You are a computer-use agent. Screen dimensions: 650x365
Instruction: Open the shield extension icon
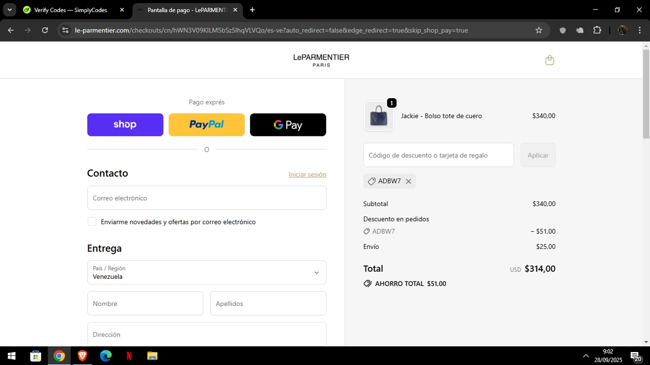pos(562,30)
